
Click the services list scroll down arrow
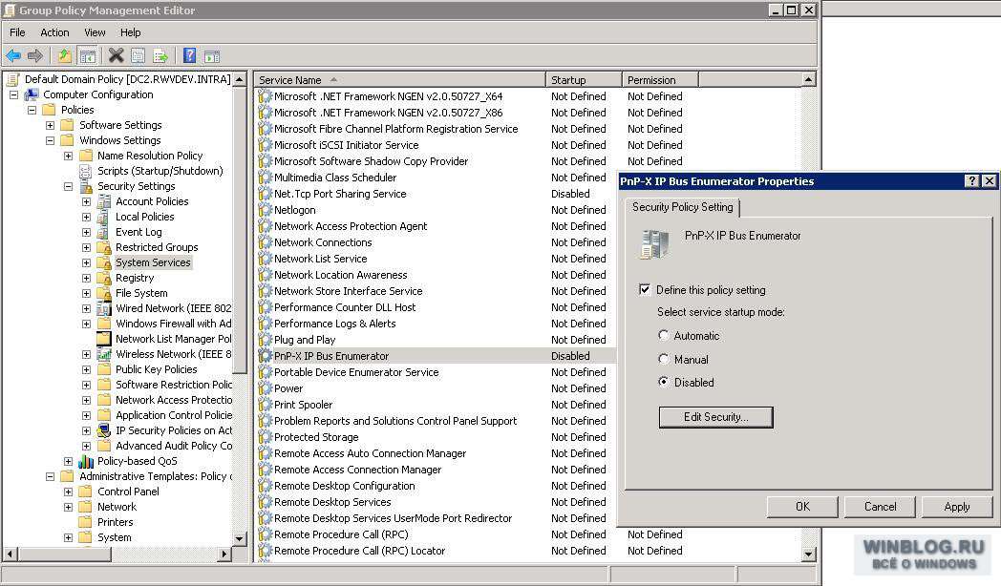pyautogui.click(x=808, y=555)
